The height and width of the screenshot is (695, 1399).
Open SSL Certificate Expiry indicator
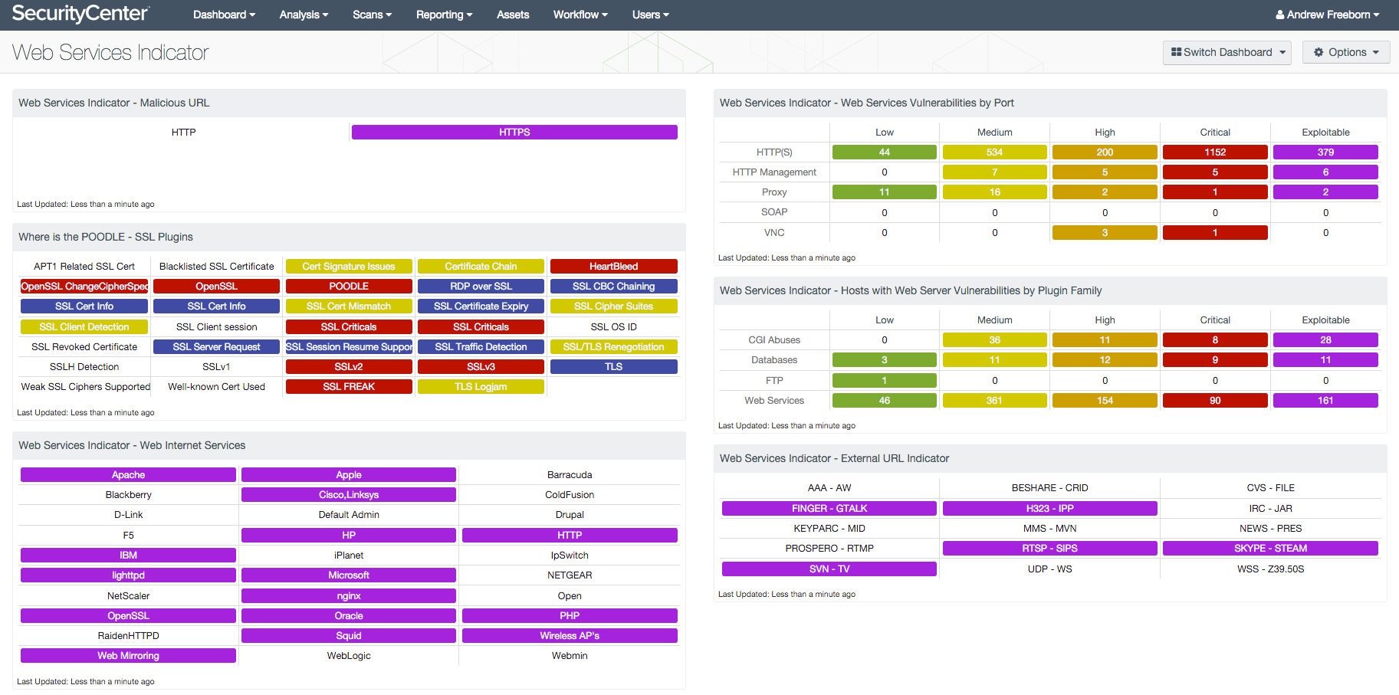[481, 307]
